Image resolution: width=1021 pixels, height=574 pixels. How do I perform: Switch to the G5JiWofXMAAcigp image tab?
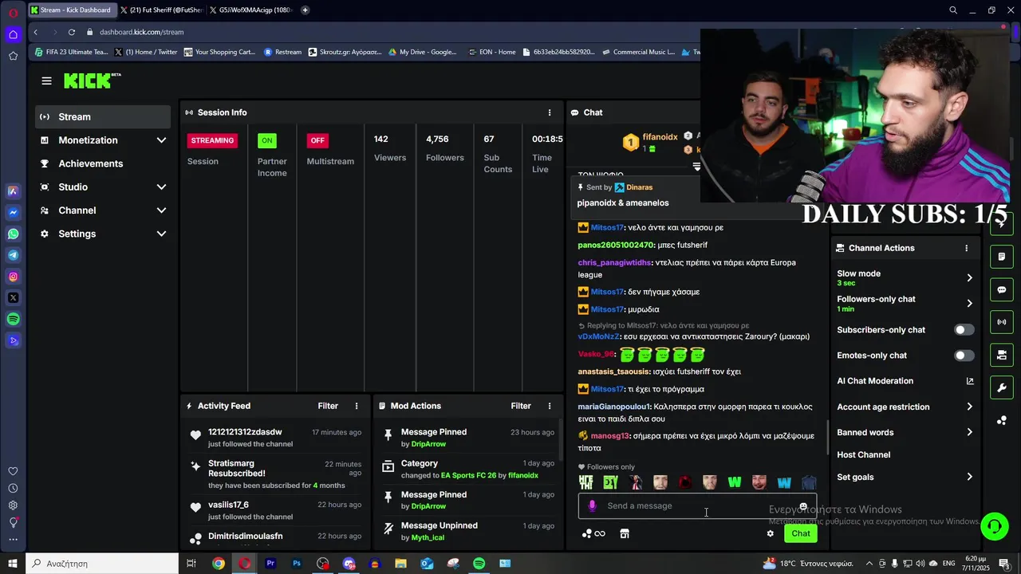coord(252,10)
